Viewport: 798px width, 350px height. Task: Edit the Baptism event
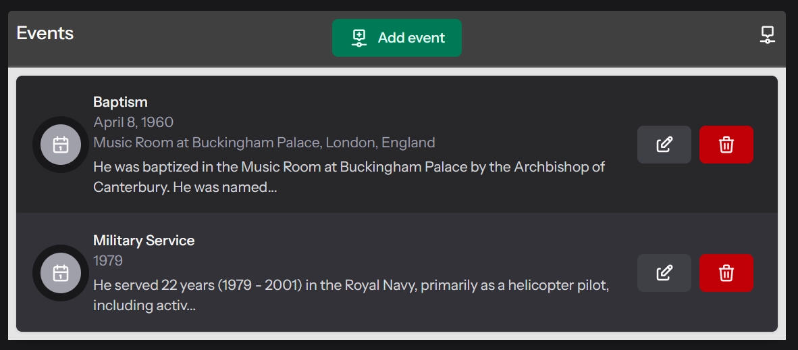664,145
